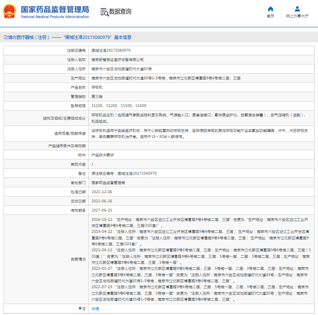Select the 结构及组成 description text
318x315 pixels.
pos(200,118)
